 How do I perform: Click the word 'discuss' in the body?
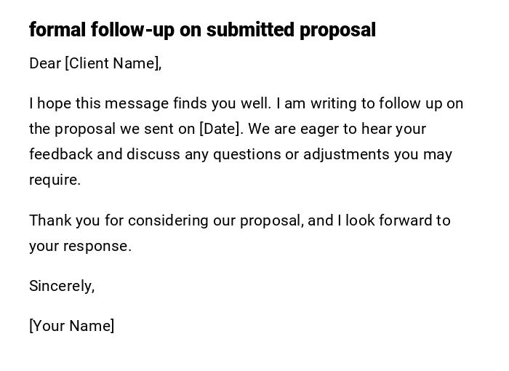153,154
